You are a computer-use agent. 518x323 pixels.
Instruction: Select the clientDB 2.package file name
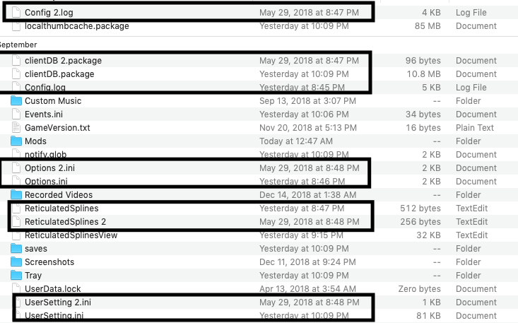coord(63,61)
